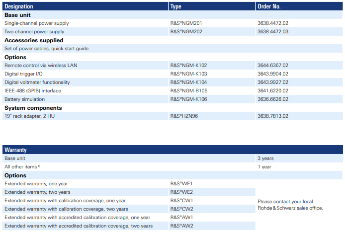Click type R&S NGM-K106

[x=188, y=99]
